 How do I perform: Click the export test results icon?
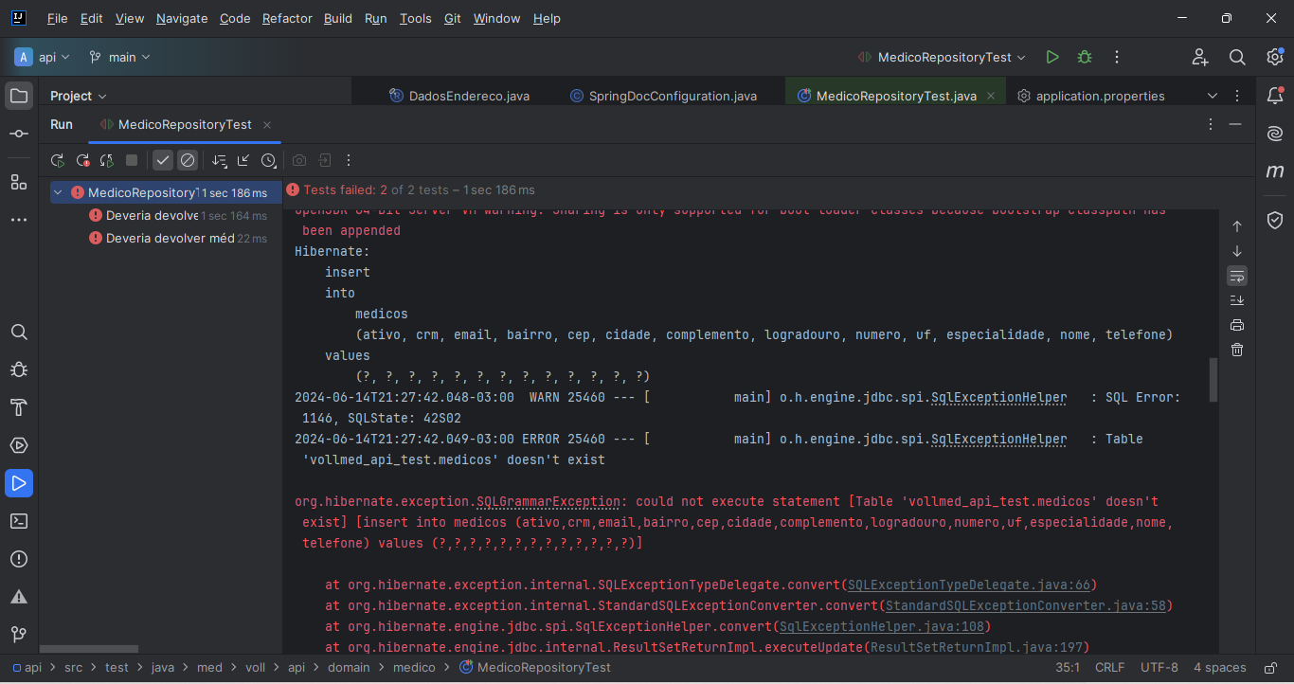[x=324, y=160]
